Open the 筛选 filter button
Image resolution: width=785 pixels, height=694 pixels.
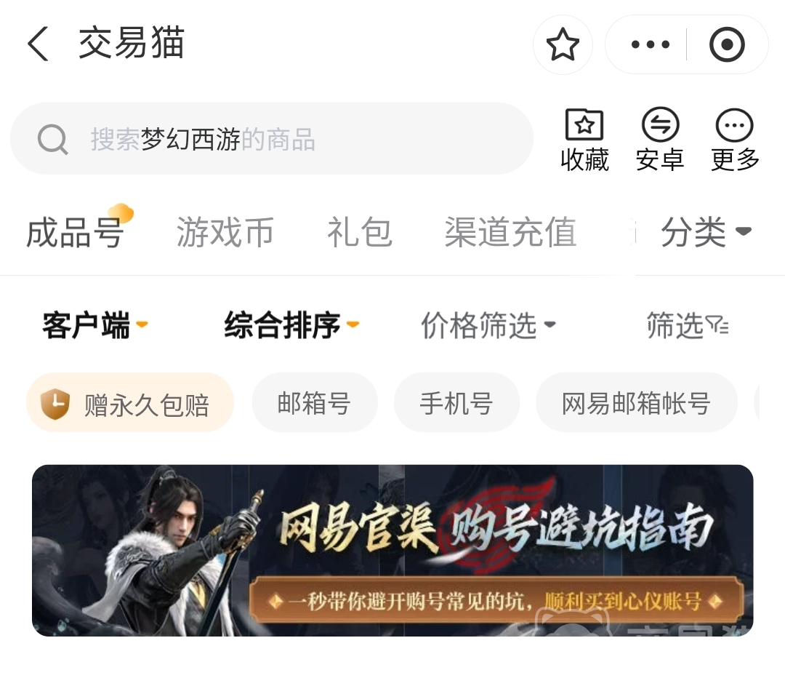coord(688,325)
